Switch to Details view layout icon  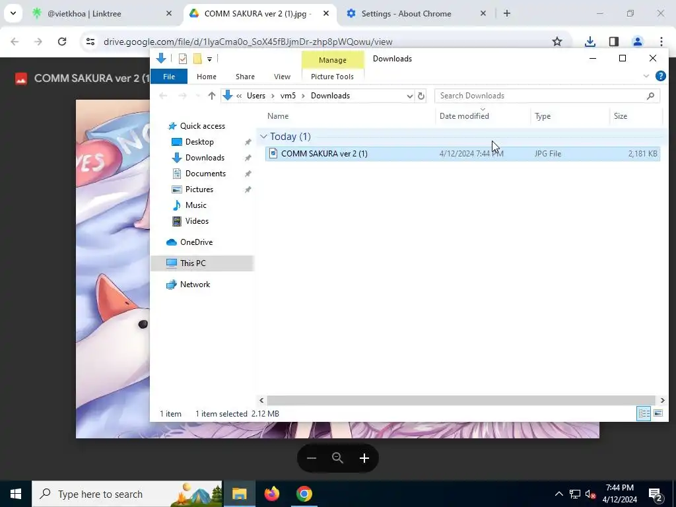click(x=644, y=413)
